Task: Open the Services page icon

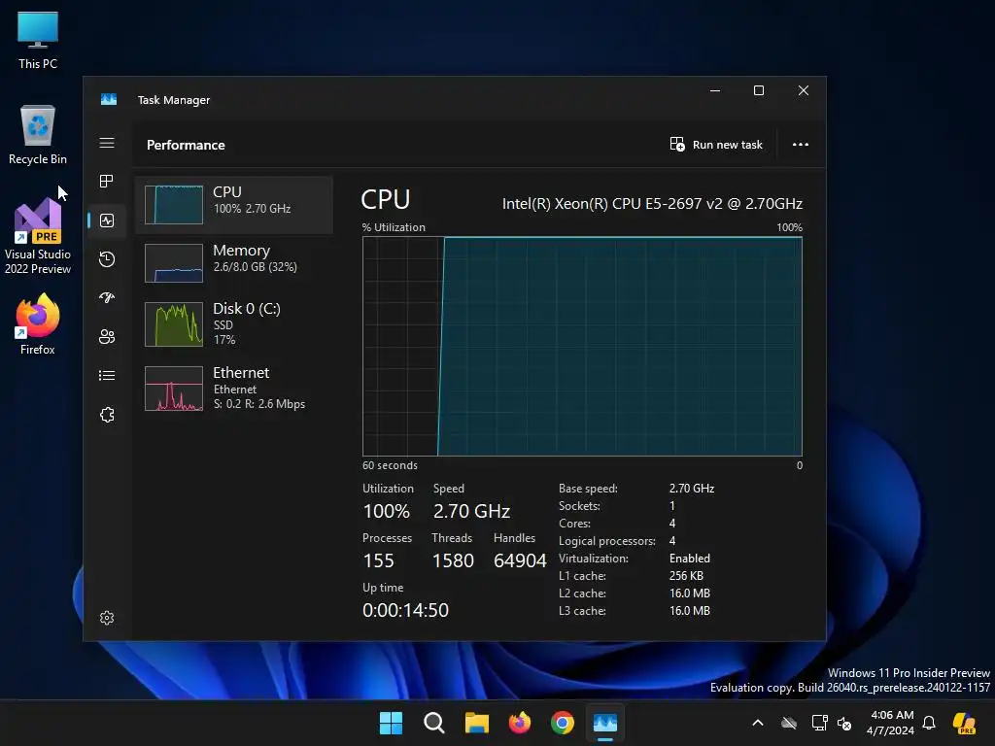Action: point(107,415)
